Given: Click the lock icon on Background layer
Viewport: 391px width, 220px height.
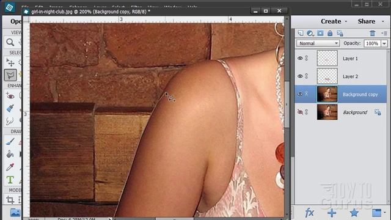Looking at the screenshot, I should (378, 112).
